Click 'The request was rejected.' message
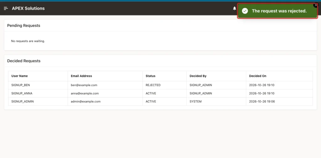 (279, 11)
